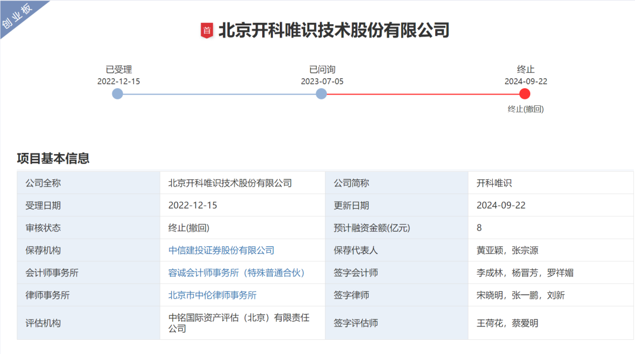This screenshot has width=635, height=354.
Task: Click the red 终止 timeline circle marker
Action: [525, 94]
